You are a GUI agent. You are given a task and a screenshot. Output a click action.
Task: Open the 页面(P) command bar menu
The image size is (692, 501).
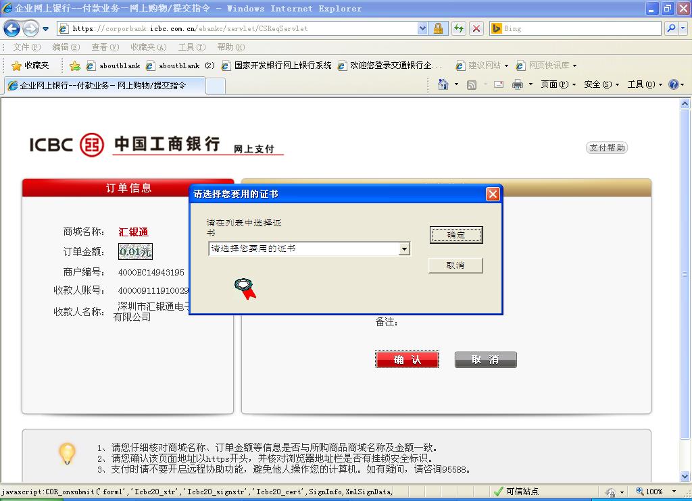(558, 84)
